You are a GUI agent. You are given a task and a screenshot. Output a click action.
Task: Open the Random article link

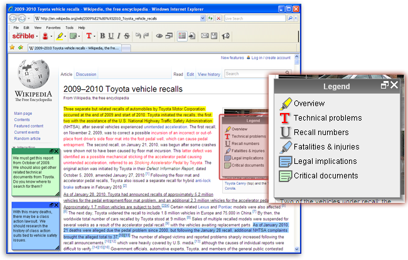(27, 138)
